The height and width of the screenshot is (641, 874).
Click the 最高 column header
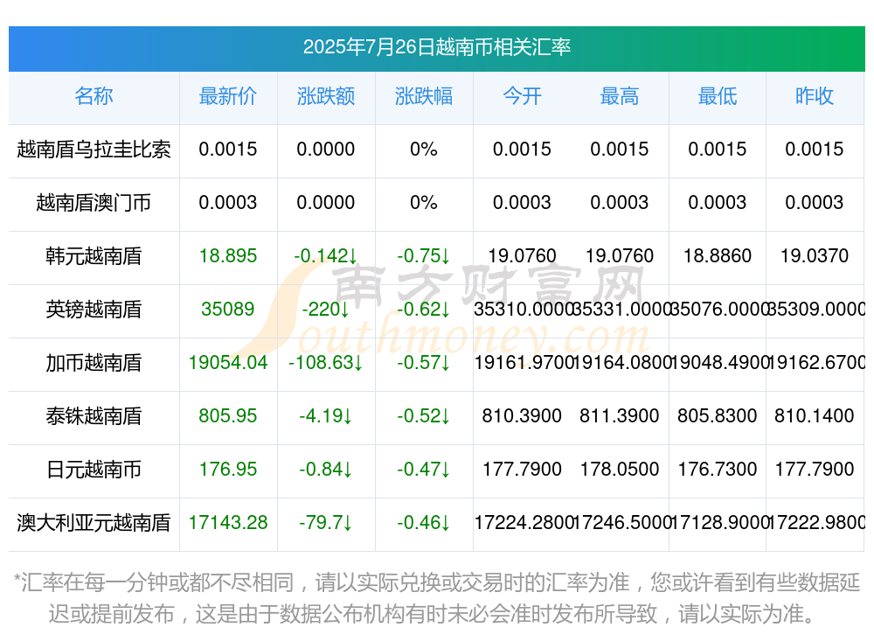tap(620, 96)
